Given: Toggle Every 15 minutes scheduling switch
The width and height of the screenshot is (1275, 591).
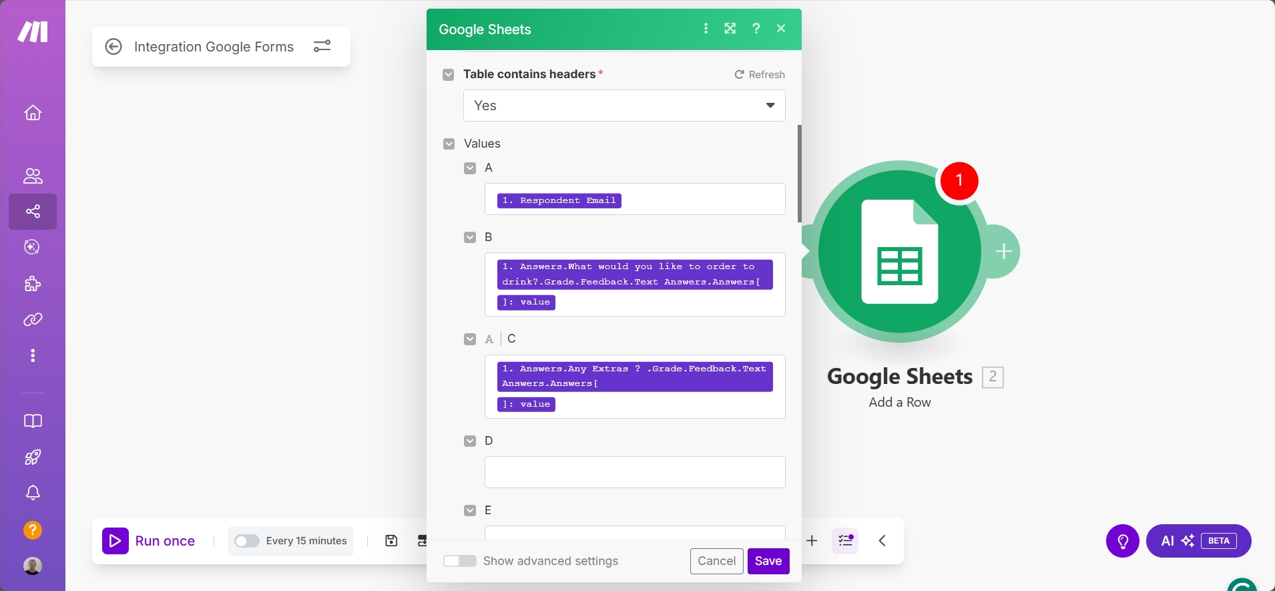Looking at the screenshot, I should pos(246,541).
